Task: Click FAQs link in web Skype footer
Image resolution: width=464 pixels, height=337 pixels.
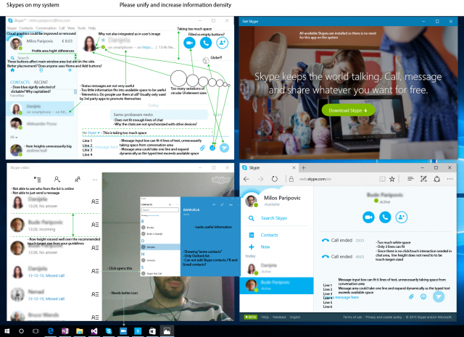Action: [x=265, y=317]
